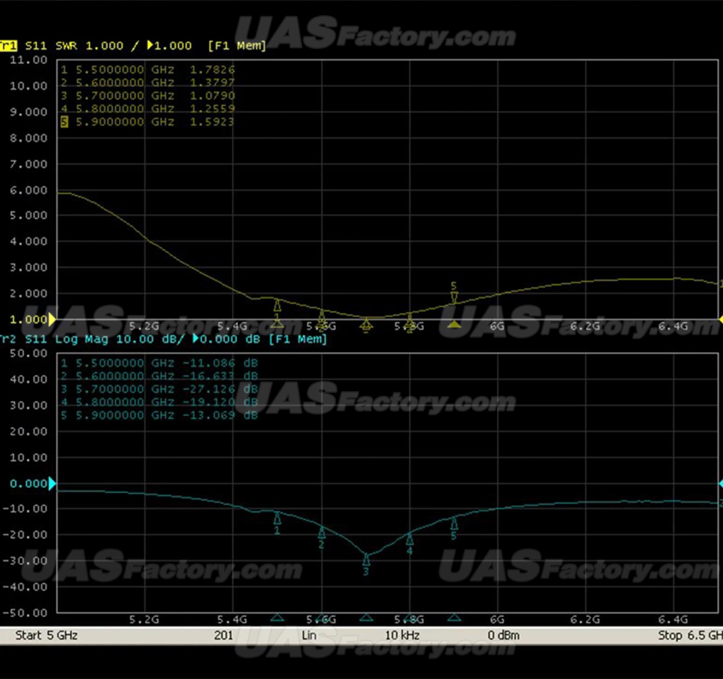This screenshot has height=679, width=723.
Task: Select SWR marker readout '5.5000000 GHz 1.7826'
Action: click(x=148, y=69)
